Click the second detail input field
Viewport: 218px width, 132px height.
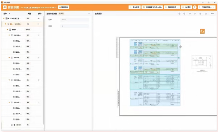click(x=74, y=26)
